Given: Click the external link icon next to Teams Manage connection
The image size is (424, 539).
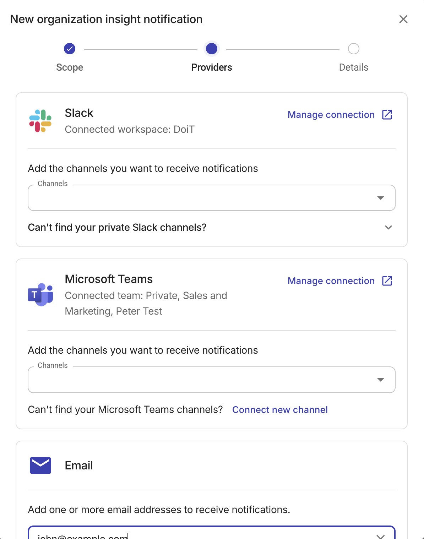Looking at the screenshot, I should coord(387,281).
